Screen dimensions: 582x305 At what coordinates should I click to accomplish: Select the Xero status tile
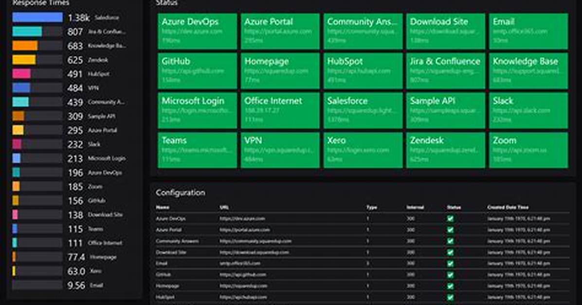(363, 151)
